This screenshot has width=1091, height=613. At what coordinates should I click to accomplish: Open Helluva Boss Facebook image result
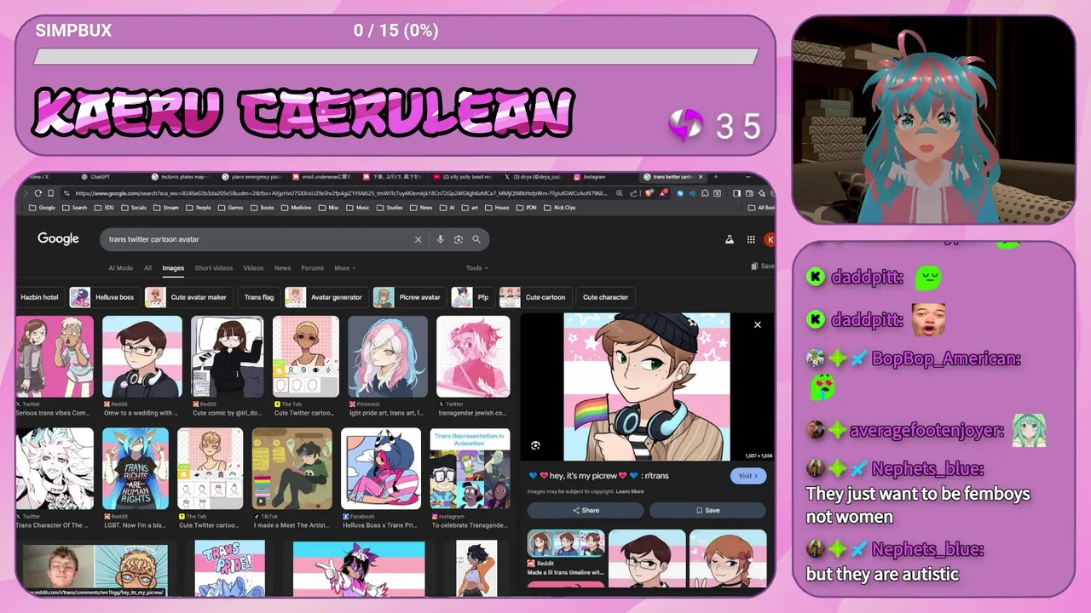381,468
